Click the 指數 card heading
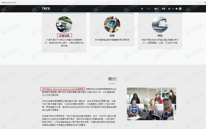This screenshot has width=206, height=129. pyautogui.click(x=112, y=35)
